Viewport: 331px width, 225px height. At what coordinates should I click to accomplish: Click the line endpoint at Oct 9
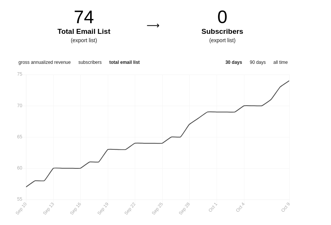(x=289, y=81)
